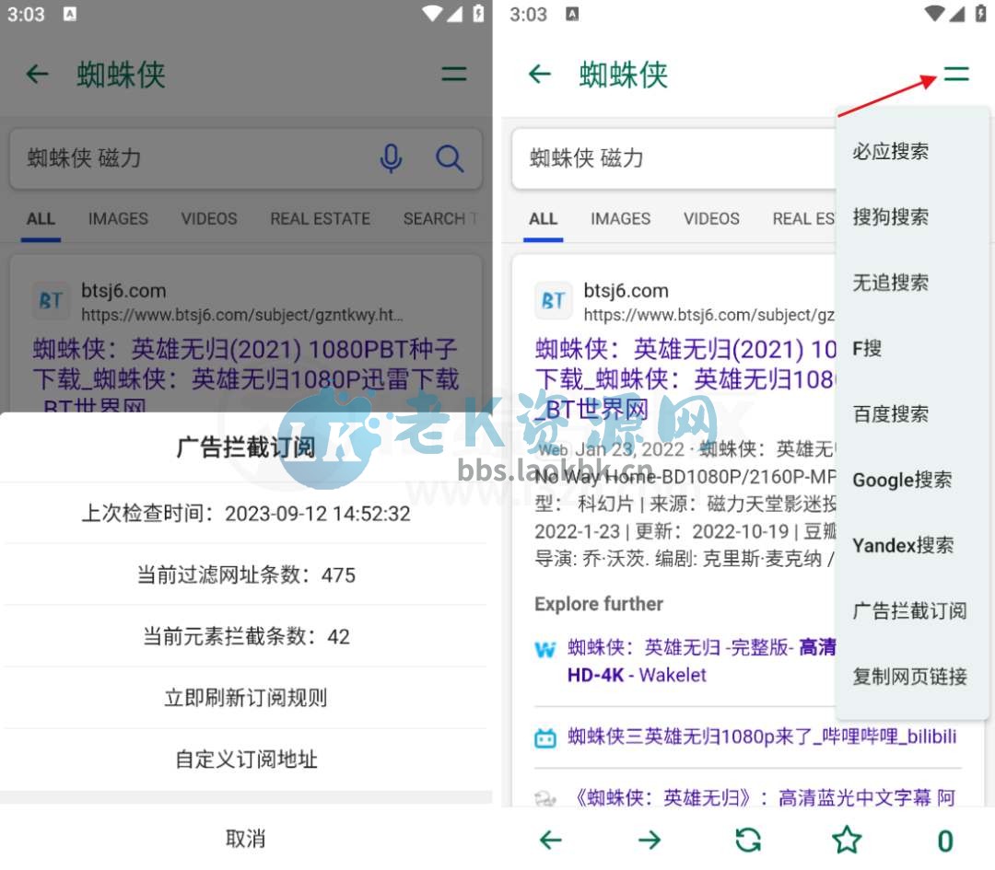Viewport: 995px width, 870px height.
Task: Open tab counter showing 0
Action: 945,841
